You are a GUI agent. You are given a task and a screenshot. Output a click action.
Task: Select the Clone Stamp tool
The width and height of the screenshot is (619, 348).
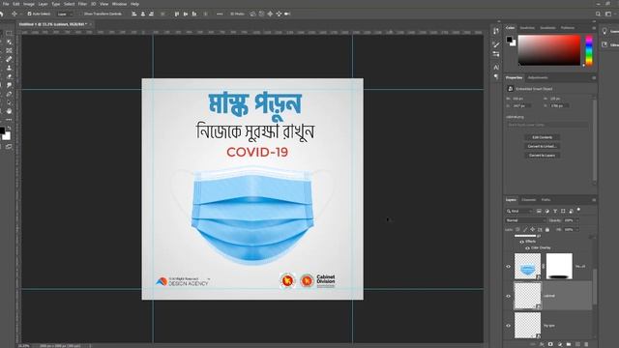click(x=9, y=68)
